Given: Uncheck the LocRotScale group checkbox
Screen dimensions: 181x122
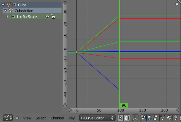Looking at the screenshot, I should coord(13,17).
